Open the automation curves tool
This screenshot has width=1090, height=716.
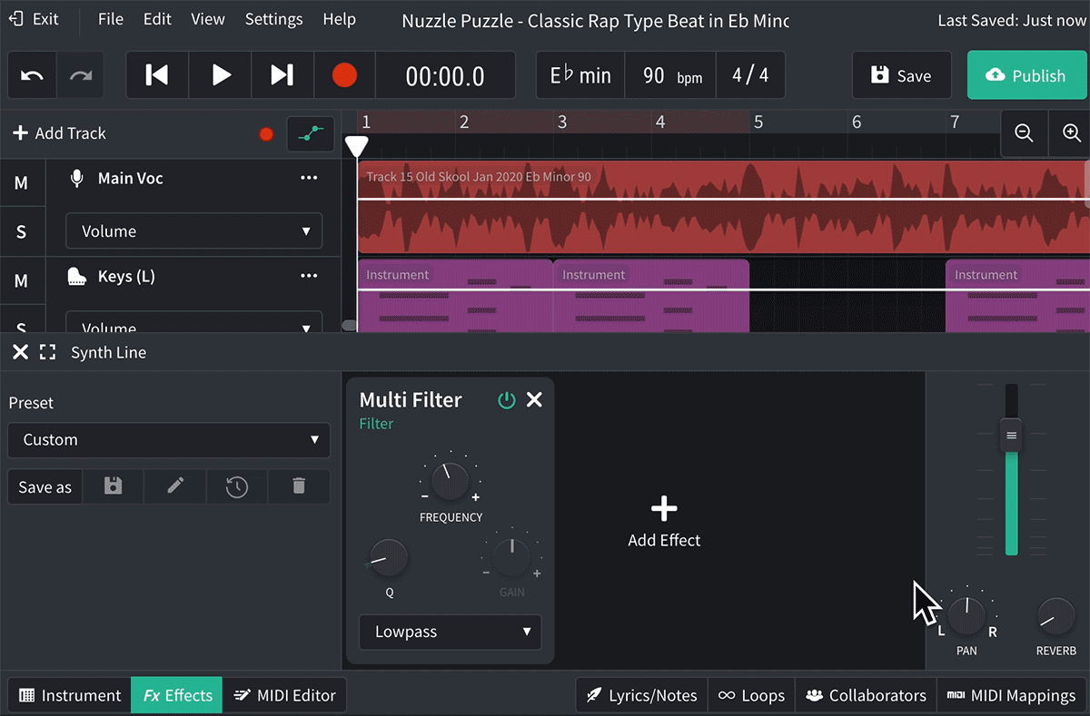tap(310, 133)
